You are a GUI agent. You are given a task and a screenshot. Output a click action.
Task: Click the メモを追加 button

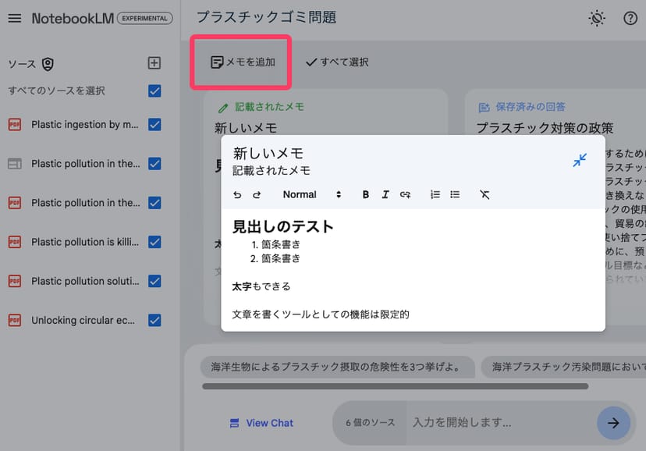(x=243, y=62)
